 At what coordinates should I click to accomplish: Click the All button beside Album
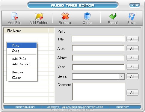click(x=132, y=58)
